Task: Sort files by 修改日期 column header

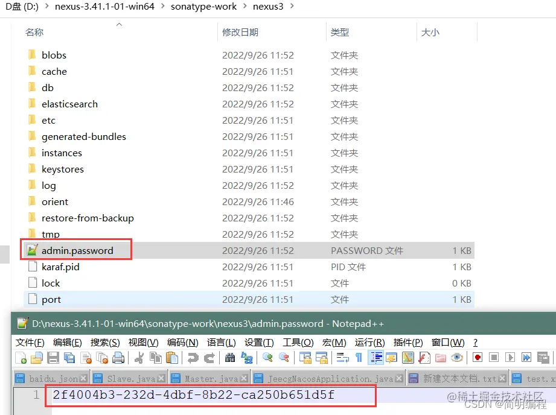Action: (272, 32)
